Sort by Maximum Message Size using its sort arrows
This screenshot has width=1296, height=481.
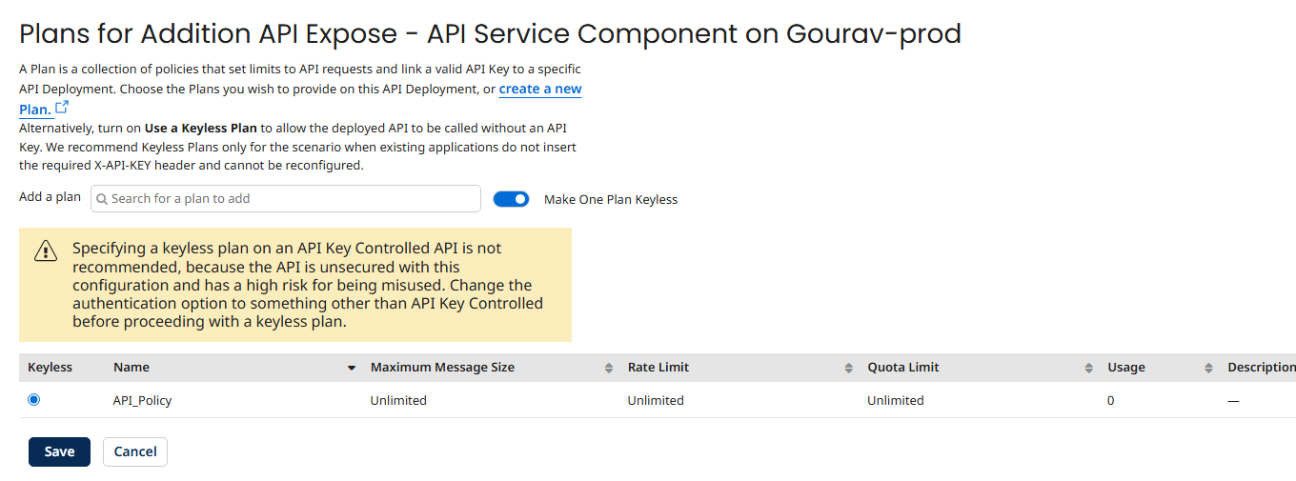608,368
